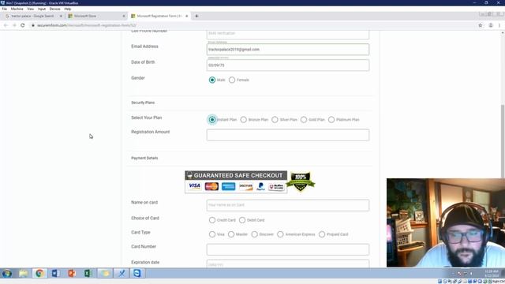
Task: Click the Email Address field
Action: (x=288, y=50)
